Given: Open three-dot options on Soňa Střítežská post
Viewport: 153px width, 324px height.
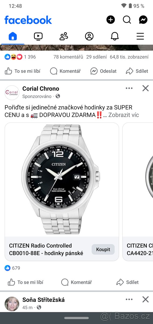Looking at the screenshot, I should [x=129, y=299].
